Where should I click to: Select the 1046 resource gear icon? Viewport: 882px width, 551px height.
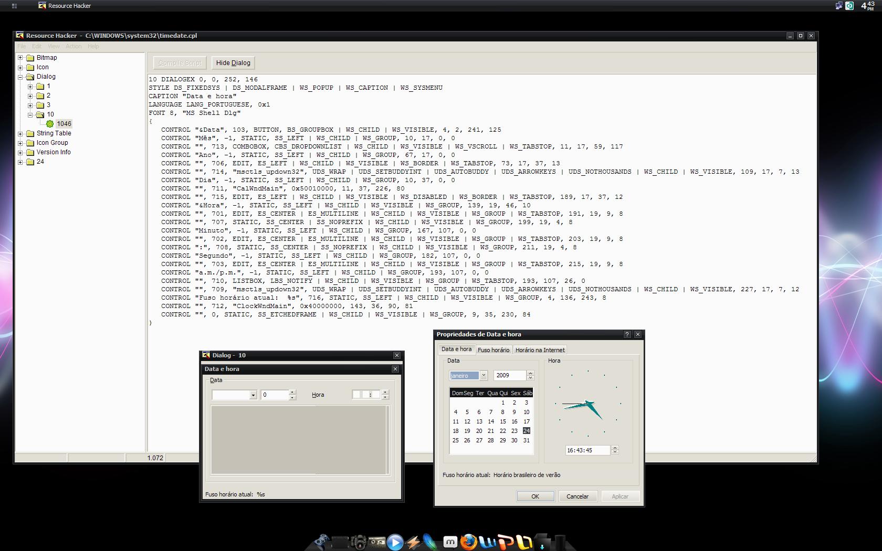(50, 124)
